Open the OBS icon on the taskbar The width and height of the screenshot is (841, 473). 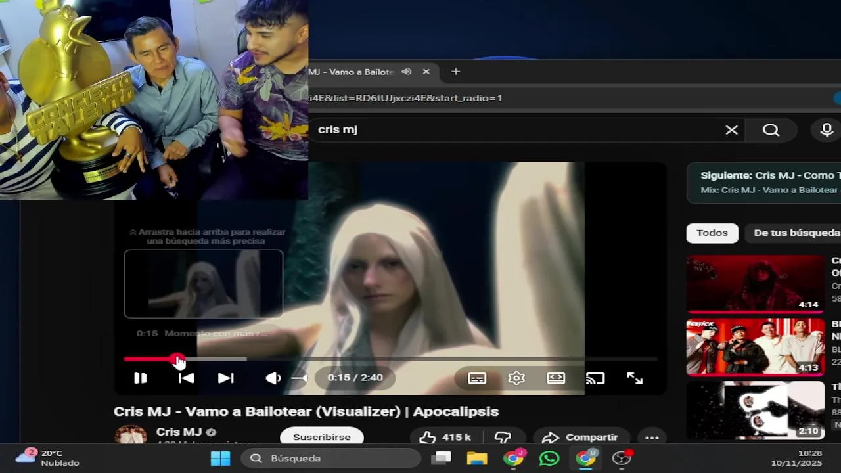coord(622,458)
